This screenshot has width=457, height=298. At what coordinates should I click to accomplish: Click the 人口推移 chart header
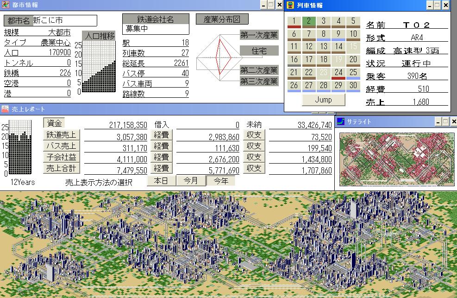(x=99, y=36)
